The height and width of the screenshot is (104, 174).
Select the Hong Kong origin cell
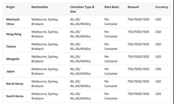14,34
